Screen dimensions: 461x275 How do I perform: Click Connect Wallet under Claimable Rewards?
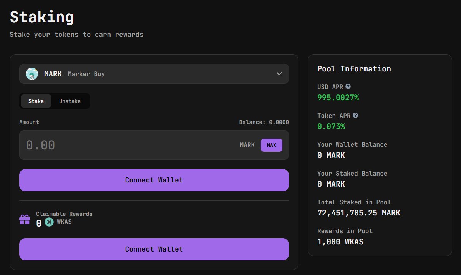pos(154,249)
